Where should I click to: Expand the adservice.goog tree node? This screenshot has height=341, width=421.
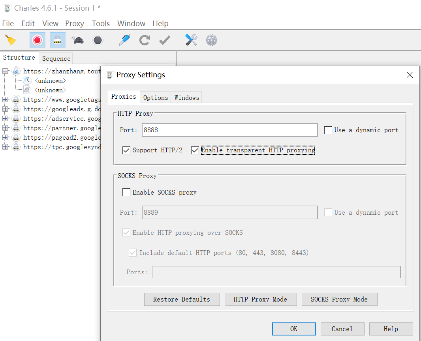point(5,118)
